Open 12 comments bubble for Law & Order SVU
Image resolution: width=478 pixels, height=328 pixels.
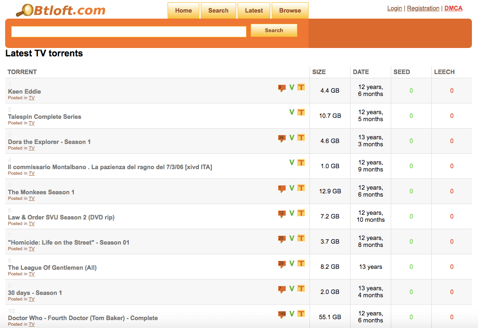[x=281, y=213]
